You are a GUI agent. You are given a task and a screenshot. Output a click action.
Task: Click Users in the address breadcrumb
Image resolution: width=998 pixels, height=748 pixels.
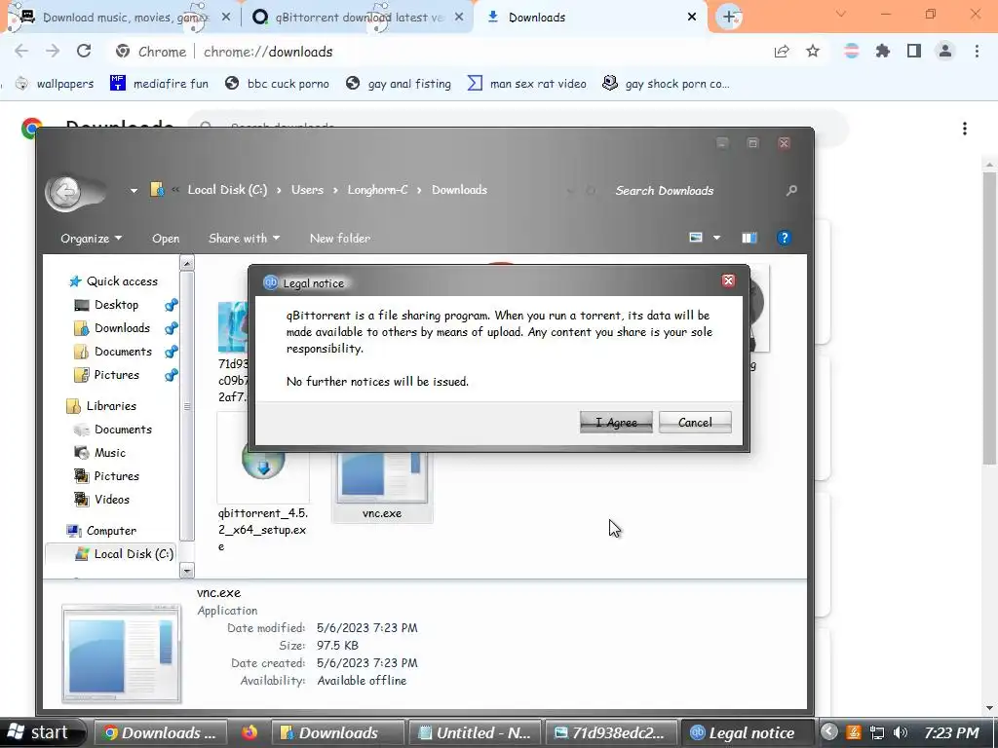point(307,190)
